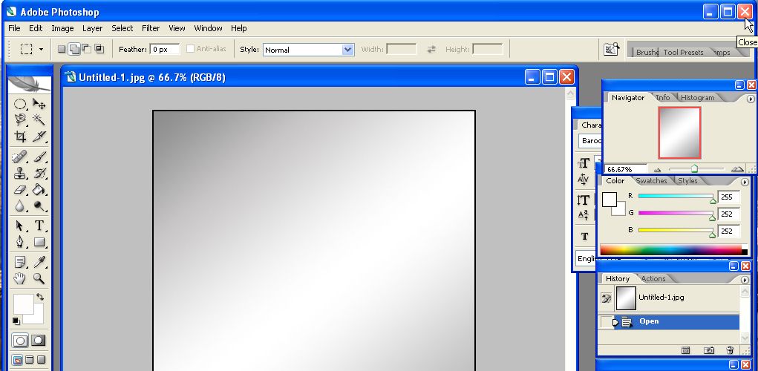Open the marquee tool preset picker arrow
758x371 pixels.
[x=41, y=50]
